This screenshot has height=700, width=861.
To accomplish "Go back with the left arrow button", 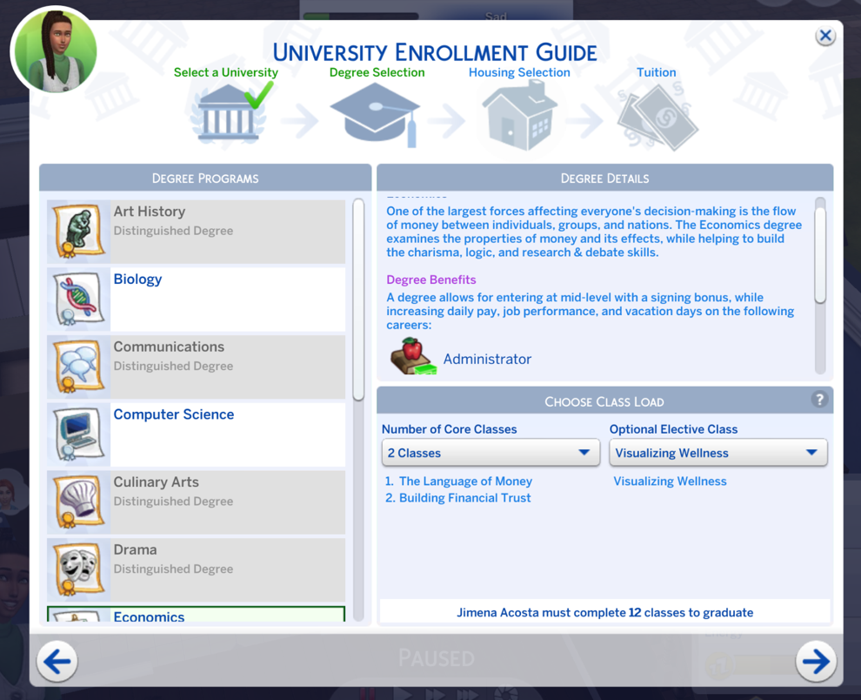I will coord(57,661).
